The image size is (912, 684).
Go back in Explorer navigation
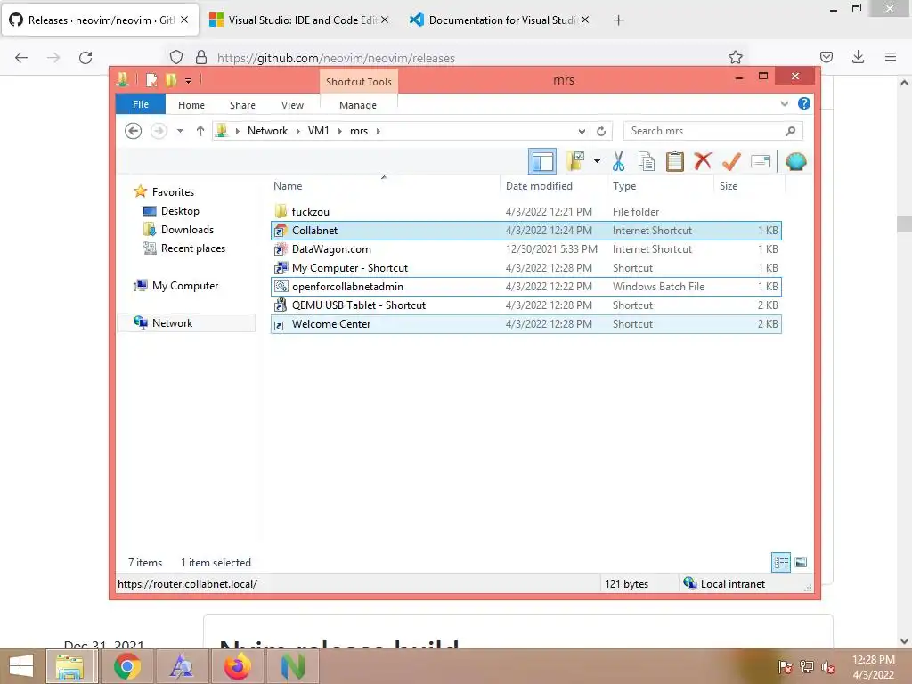pos(134,131)
